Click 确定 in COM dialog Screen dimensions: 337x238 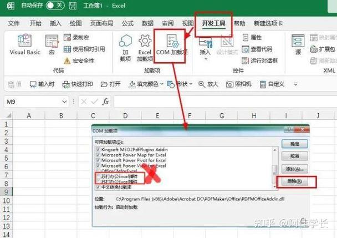tap(294, 144)
